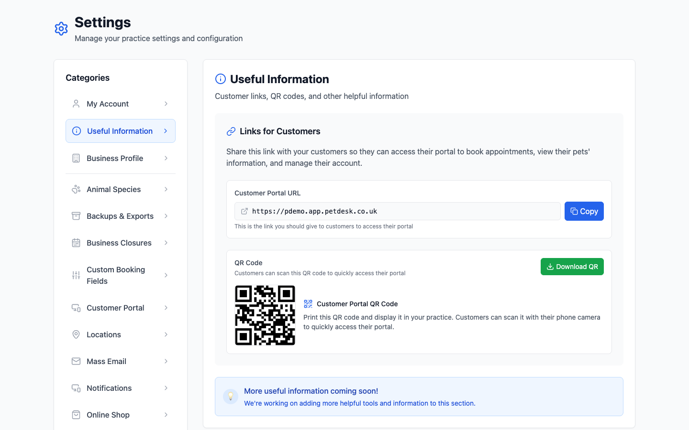Open the Business Closures category
Viewport: 689px width, 430px height.
(x=121, y=243)
